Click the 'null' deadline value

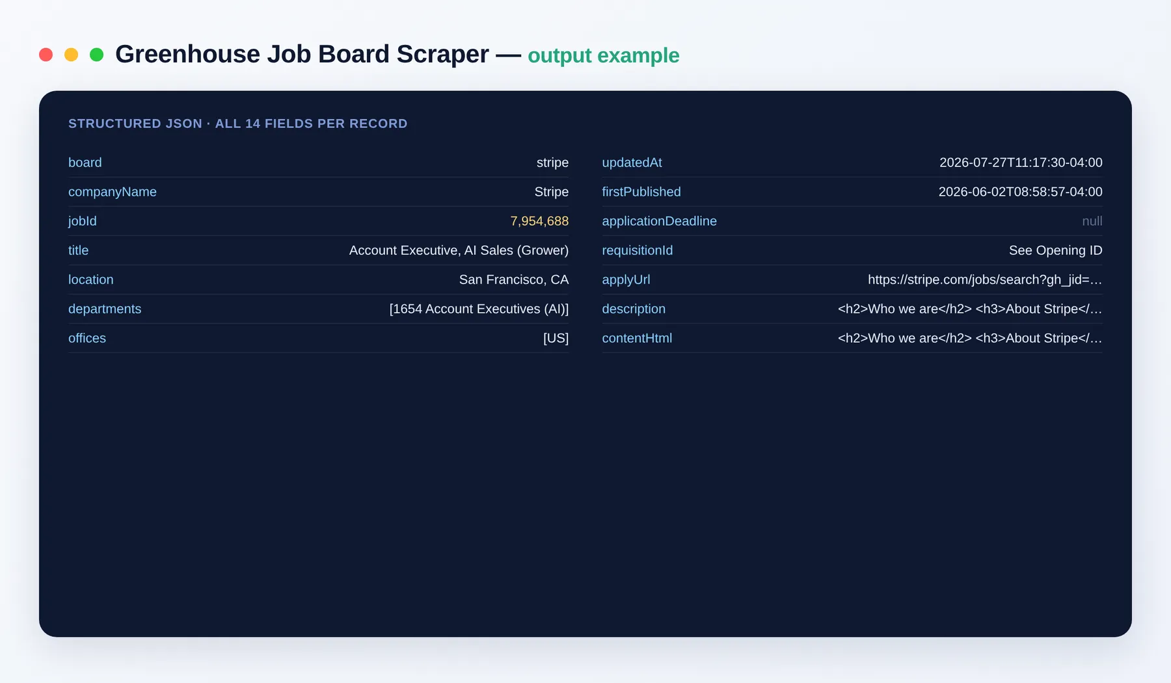point(1092,221)
